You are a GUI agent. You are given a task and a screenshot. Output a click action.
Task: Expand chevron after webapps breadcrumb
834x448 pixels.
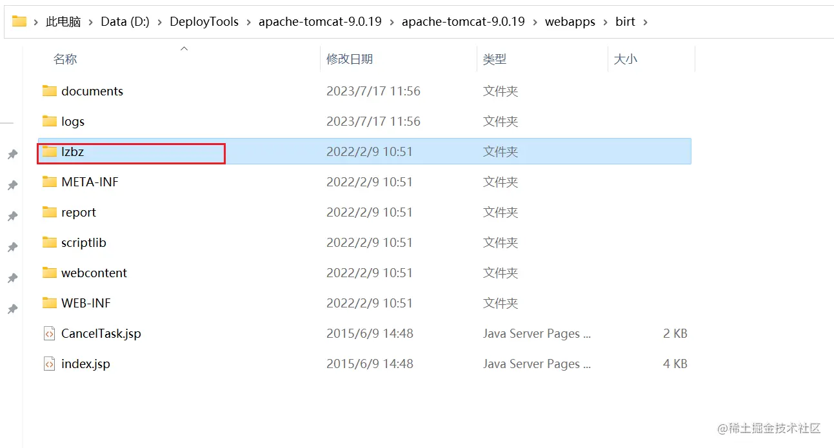pos(605,22)
